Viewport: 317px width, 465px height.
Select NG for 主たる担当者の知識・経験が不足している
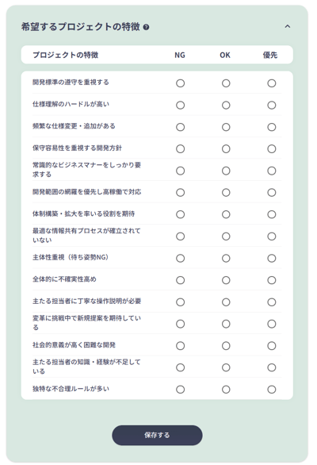pos(180,367)
